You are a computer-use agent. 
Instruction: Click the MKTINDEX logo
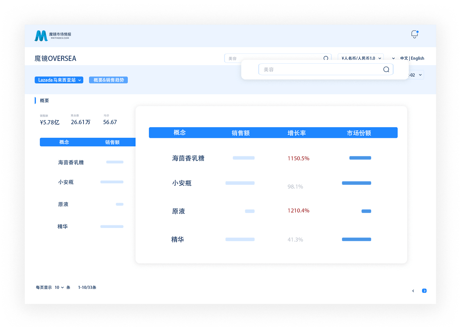point(53,36)
